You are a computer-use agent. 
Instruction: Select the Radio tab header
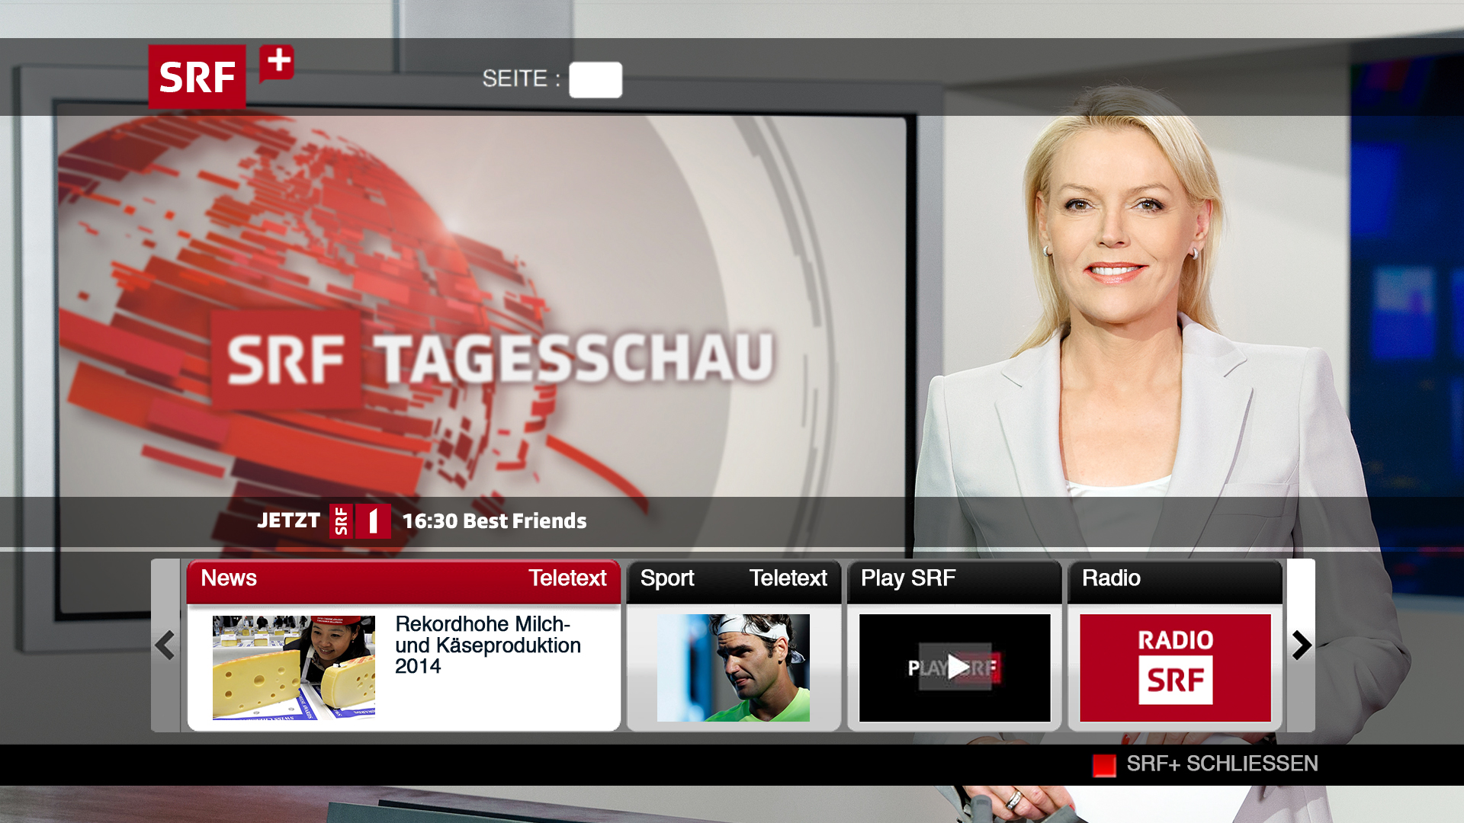[x=1111, y=578]
